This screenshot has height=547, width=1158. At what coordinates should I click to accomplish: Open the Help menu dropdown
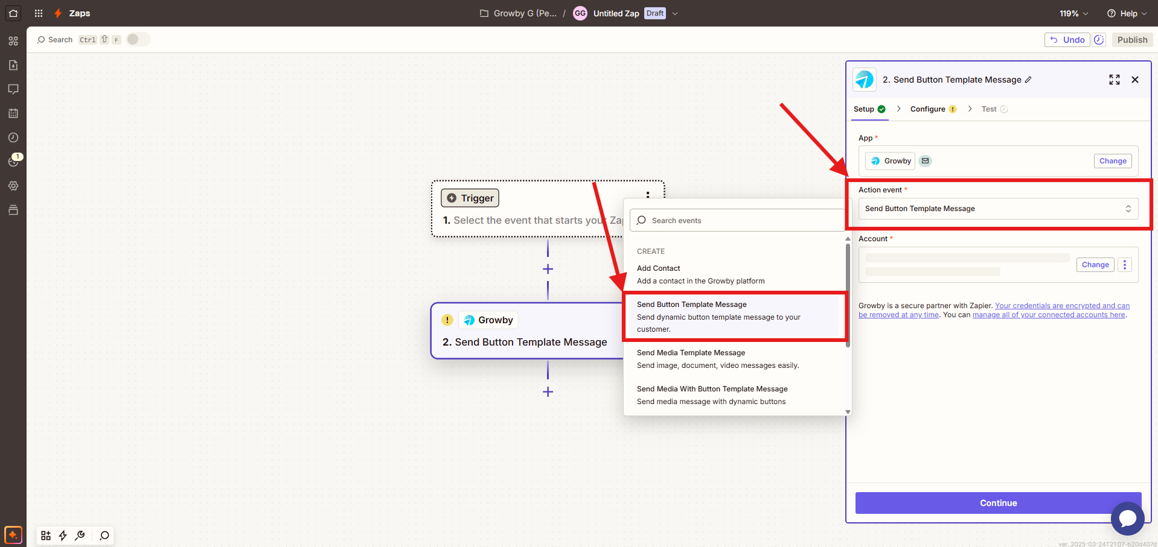pyautogui.click(x=1127, y=13)
